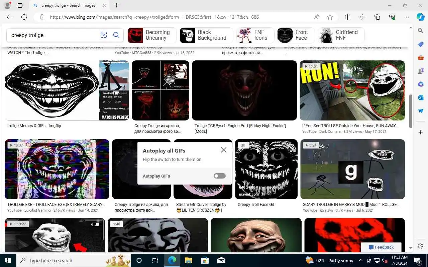Open sidebar settings gear icon
The width and height of the screenshot is (428, 267).
pos(421,246)
